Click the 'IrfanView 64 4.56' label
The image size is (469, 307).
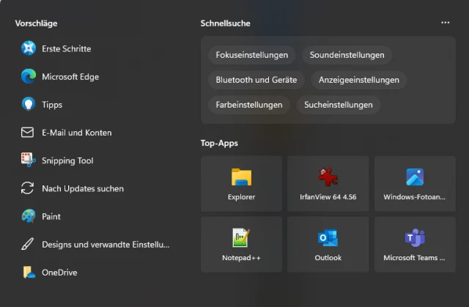(x=328, y=197)
